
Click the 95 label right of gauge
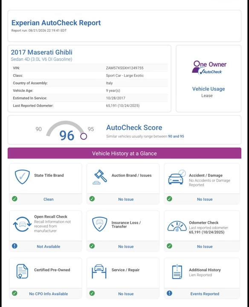point(91,129)
